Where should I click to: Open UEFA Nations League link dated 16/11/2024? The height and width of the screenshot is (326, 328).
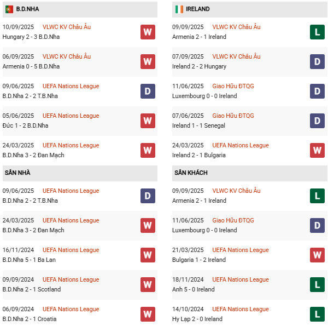tap(71, 250)
